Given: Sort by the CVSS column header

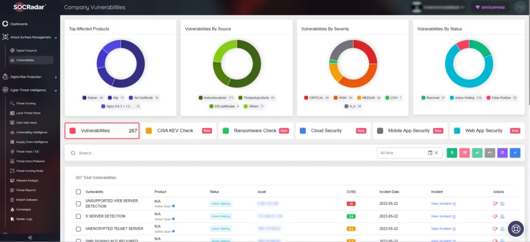Looking at the screenshot, I should pos(351,192).
